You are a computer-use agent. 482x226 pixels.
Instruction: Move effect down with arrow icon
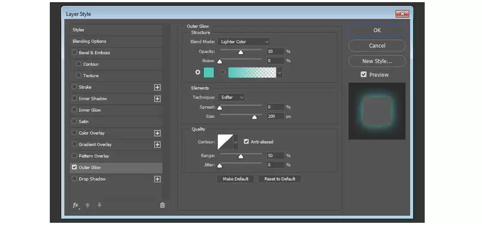coord(99,205)
